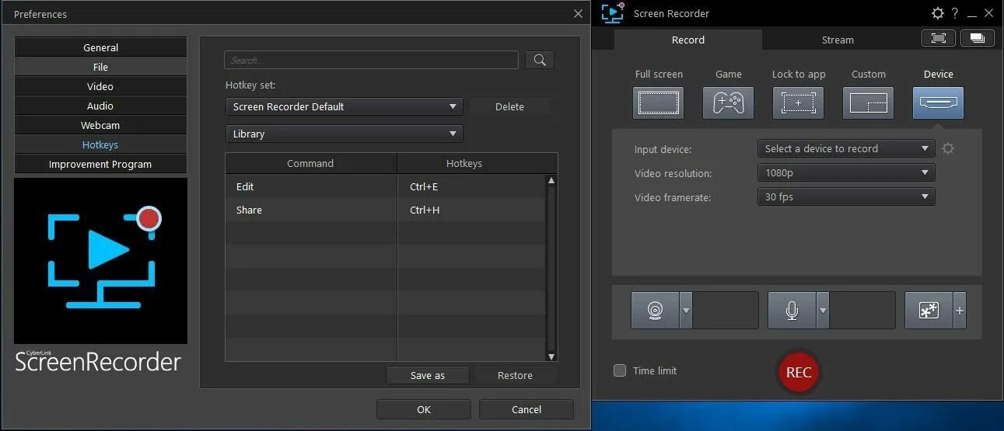Image resolution: width=1004 pixels, height=431 pixels.
Task: Select Lock to app mode icon
Action: [798, 103]
